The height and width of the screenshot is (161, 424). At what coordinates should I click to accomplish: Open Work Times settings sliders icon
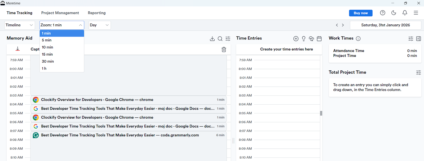pos(411,39)
